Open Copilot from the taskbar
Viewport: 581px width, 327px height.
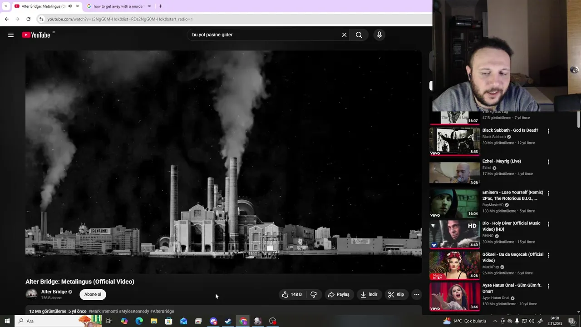[124, 321]
